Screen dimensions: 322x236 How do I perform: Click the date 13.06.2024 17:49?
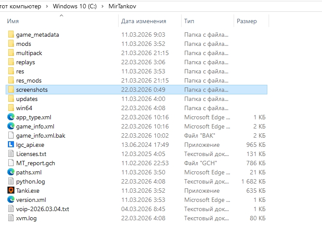145,145
